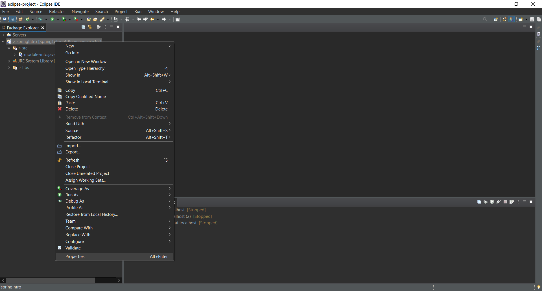Click the Next Annotation toolbar icon
The image size is (542, 291).
coord(115,19)
